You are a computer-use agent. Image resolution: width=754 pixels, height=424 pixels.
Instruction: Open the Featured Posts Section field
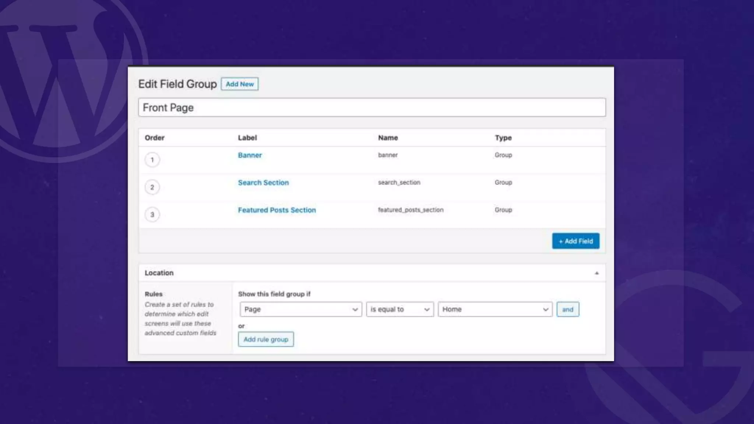click(x=276, y=210)
